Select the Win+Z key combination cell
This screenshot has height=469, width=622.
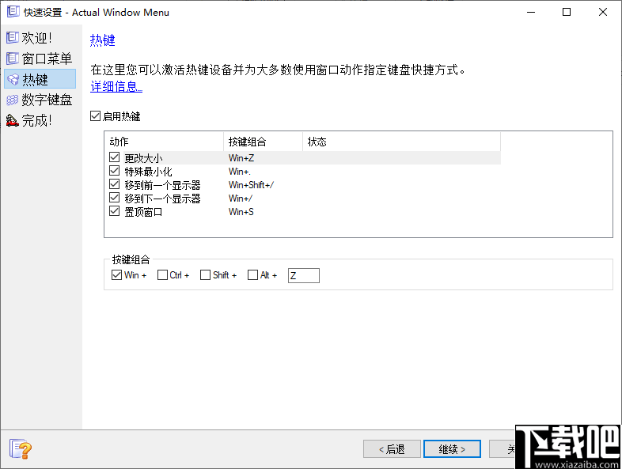pos(241,158)
